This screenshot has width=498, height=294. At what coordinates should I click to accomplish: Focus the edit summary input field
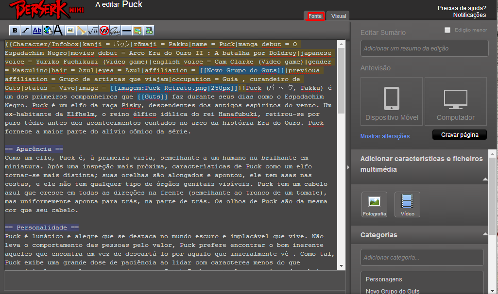coord(424,48)
